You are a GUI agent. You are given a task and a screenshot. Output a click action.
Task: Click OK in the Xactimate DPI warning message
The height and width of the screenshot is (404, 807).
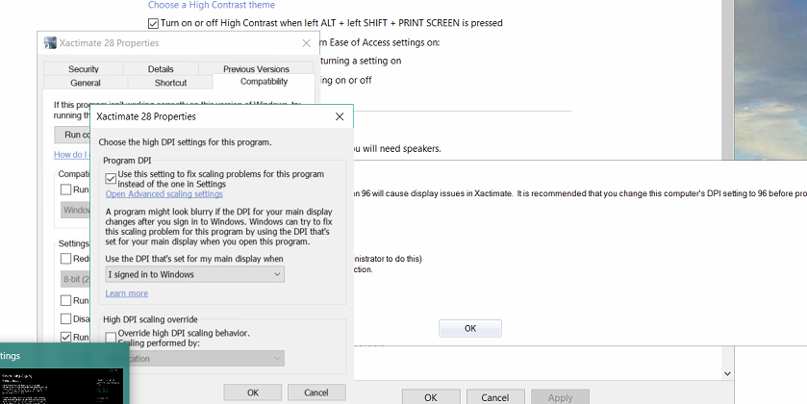pos(470,328)
